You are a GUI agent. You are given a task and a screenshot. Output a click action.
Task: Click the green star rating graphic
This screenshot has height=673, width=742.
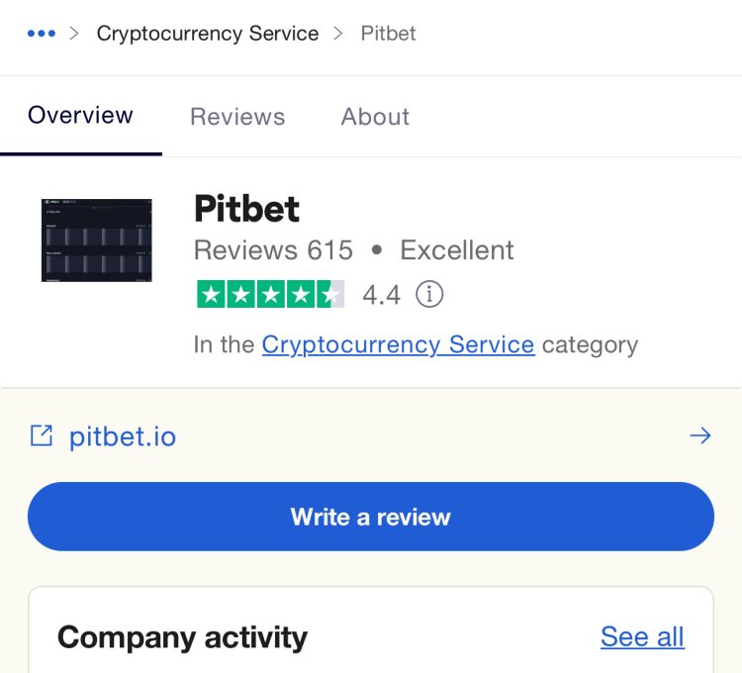click(x=271, y=294)
